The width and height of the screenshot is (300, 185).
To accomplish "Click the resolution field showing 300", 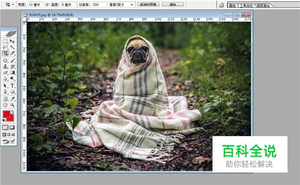I will 99,5.
